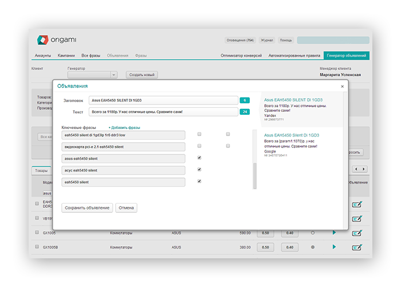Go to Оптимизатор конверсий
This screenshot has width=401, height=287.
click(241, 55)
